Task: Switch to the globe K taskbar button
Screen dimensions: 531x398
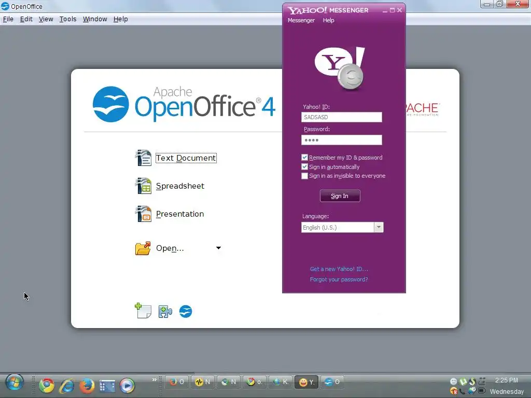Action: (x=281, y=382)
